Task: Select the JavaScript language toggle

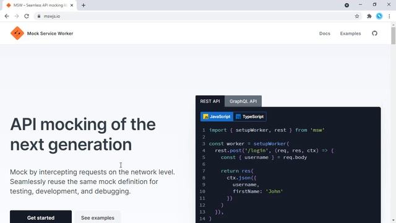Action: pos(217,116)
